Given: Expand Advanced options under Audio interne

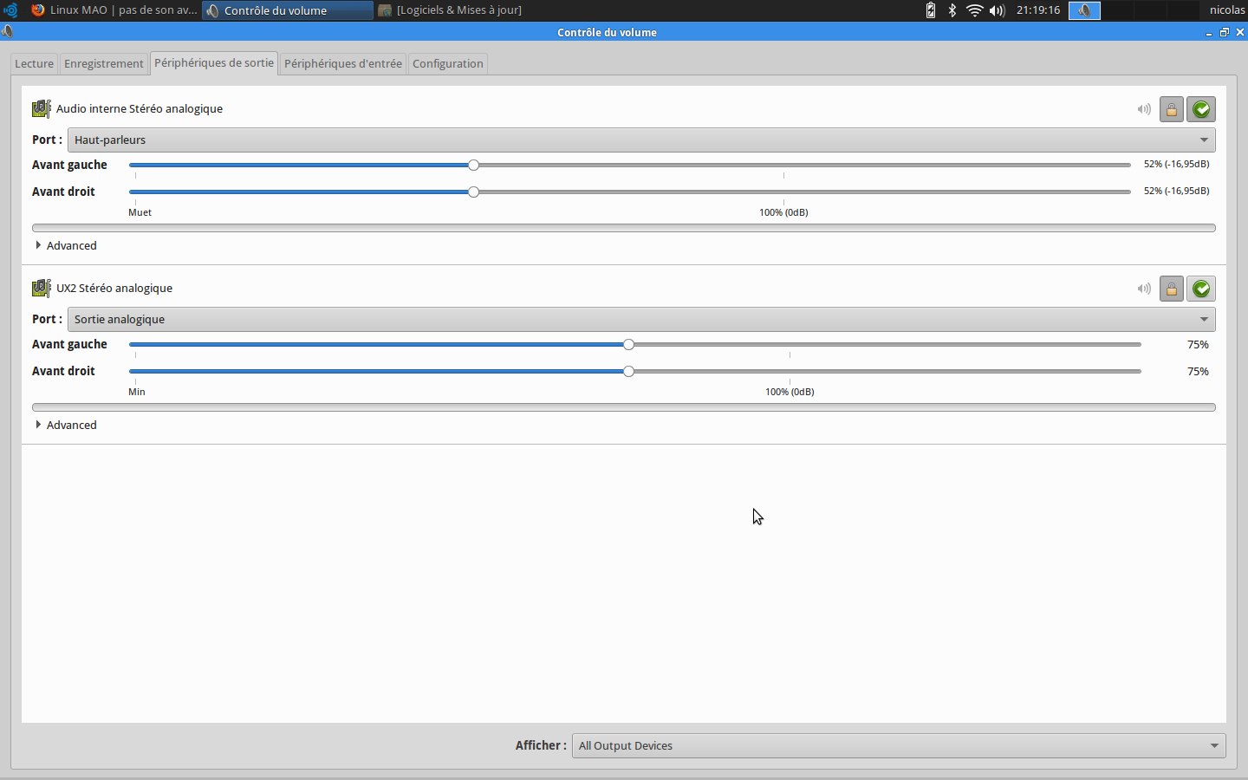Looking at the screenshot, I should coord(66,245).
